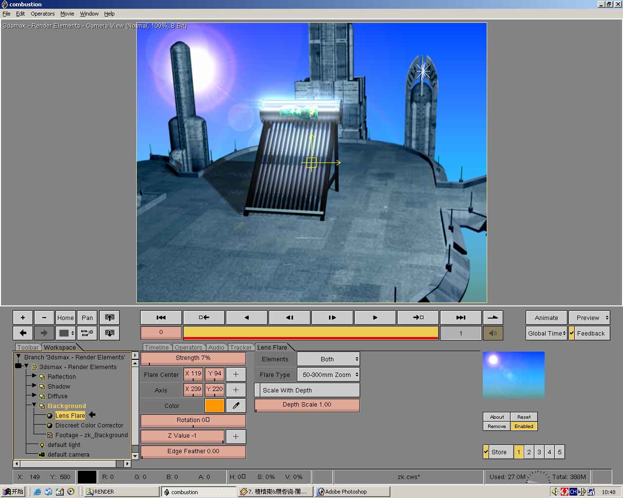623x498 pixels.
Task: Click the orange Color swatch
Action: (x=215, y=406)
